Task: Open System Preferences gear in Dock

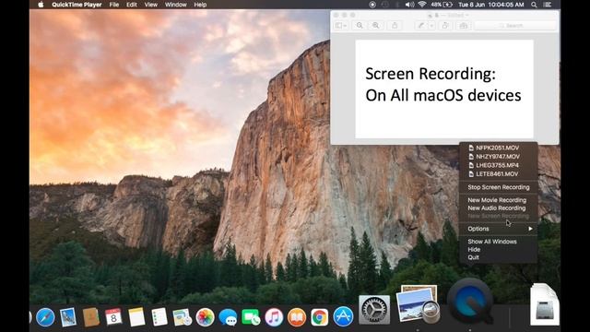Action: pos(374,310)
